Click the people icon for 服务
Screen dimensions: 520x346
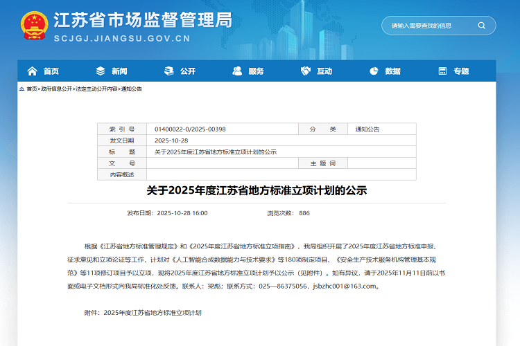point(237,71)
